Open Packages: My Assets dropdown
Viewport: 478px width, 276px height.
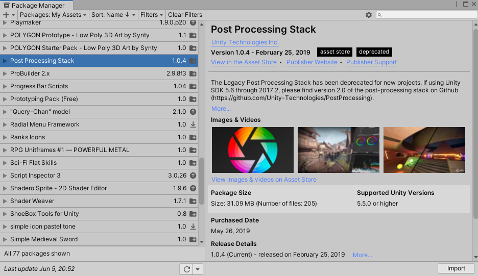[x=53, y=15]
